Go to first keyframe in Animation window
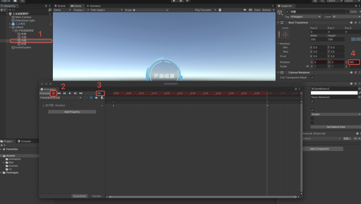Image resolution: width=361 pixels, height=204 pixels. 59,93
